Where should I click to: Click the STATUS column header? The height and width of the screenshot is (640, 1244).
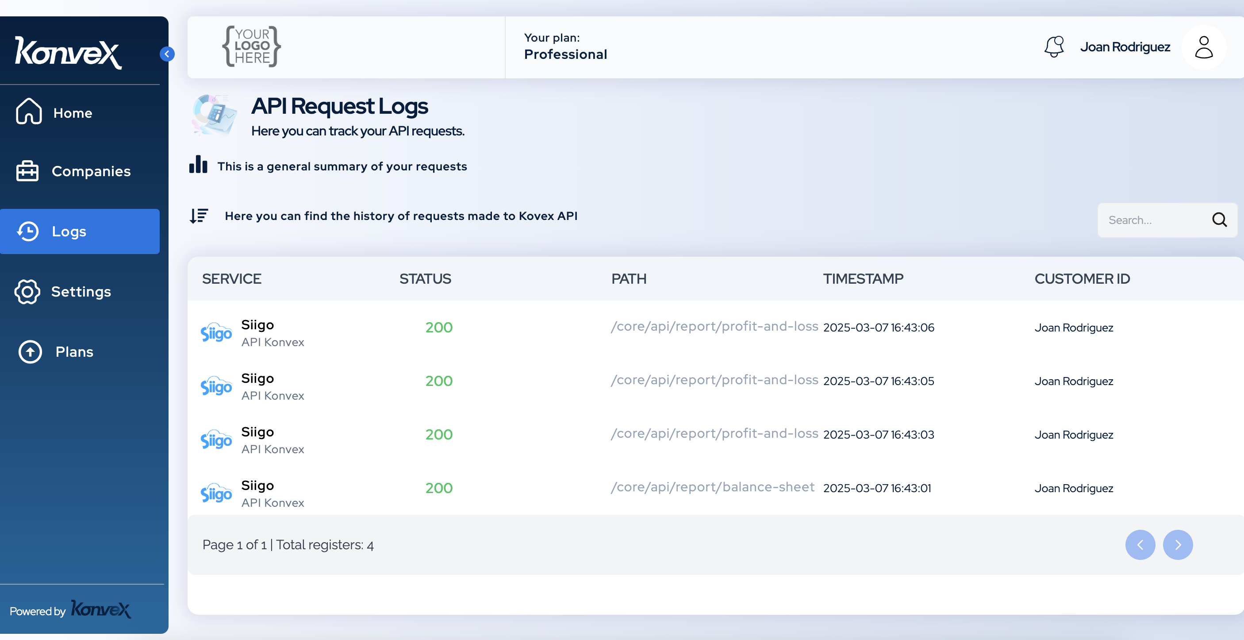pyautogui.click(x=425, y=279)
